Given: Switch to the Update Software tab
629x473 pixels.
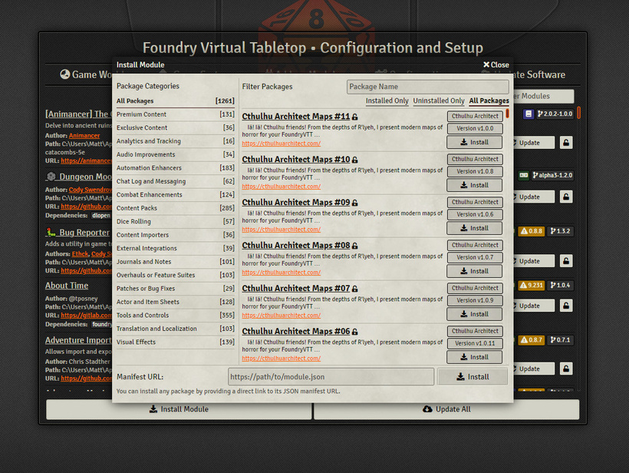Looking at the screenshot, I should [529, 74].
